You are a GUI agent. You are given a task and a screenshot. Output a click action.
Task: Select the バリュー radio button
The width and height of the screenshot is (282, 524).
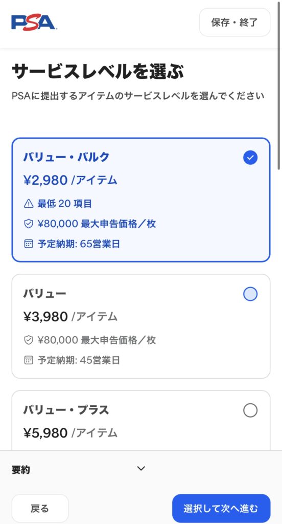click(x=250, y=294)
